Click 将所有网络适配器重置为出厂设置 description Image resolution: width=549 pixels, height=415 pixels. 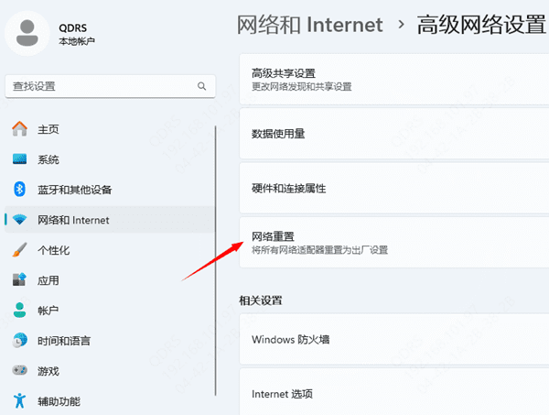[319, 250]
